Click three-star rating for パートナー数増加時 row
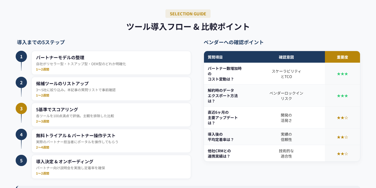Viewport: 376px width, 188px height. pyautogui.click(x=342, y=74)
